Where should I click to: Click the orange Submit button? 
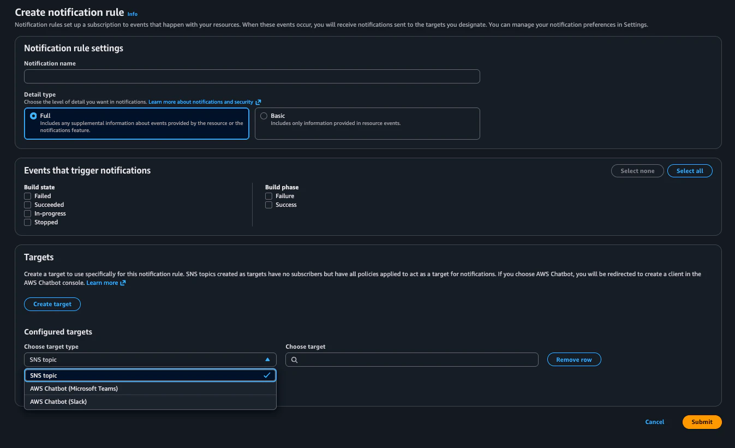click(702, 422)
